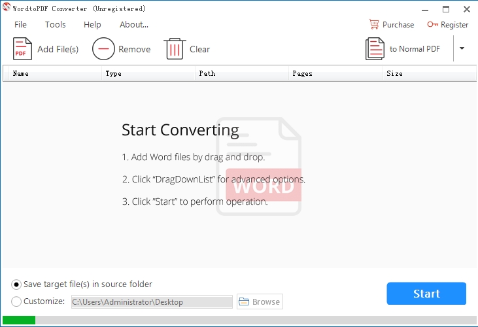Image resolution: width=478 pixels, height=327 pixels.
Task: Click the Remove minus-circle icon
Action: [x=103, y=49]
